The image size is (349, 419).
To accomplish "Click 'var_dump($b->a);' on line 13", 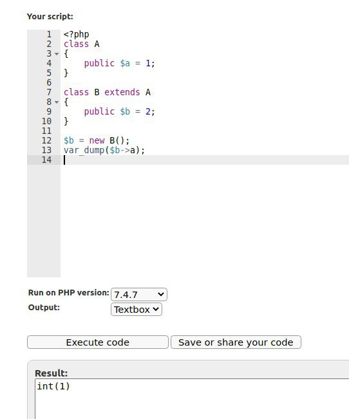I will pos(104,150).
